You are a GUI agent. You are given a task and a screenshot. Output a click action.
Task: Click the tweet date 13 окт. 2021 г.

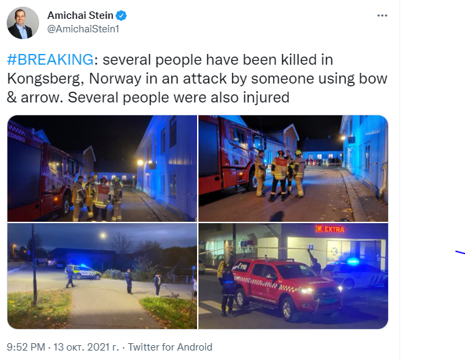[x=86, y=347]
